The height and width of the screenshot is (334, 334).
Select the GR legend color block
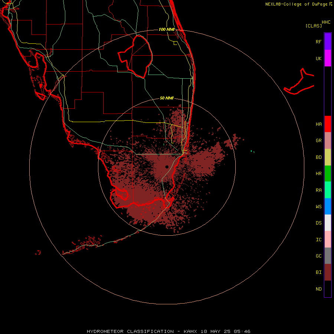tap(328, 140)
